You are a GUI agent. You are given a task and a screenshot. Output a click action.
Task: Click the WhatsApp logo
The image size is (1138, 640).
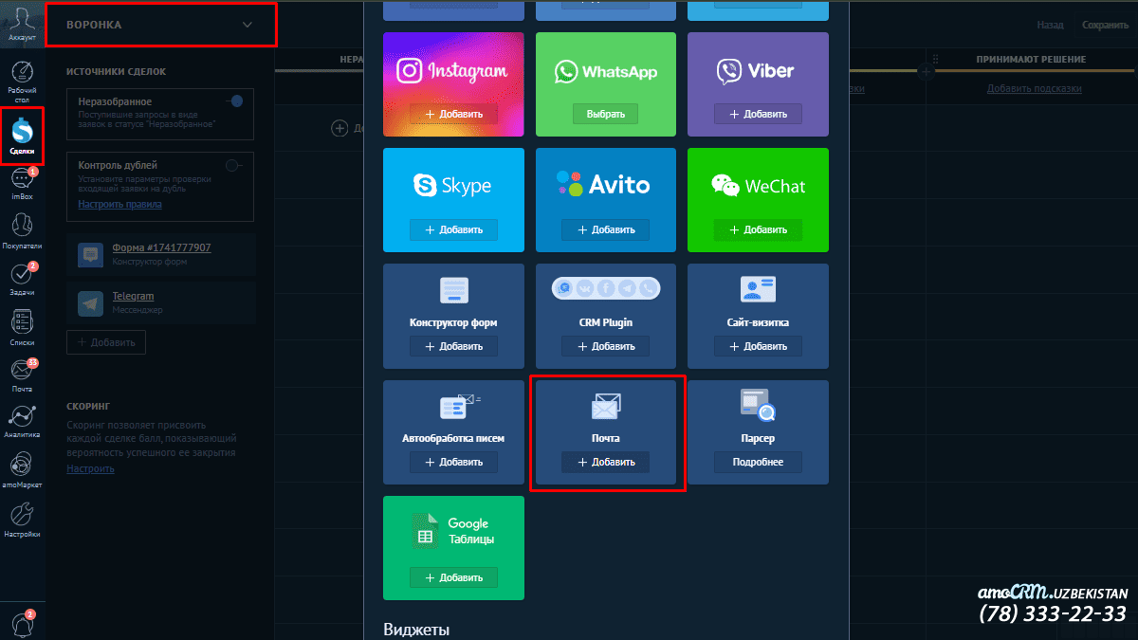tap(605, 70)
